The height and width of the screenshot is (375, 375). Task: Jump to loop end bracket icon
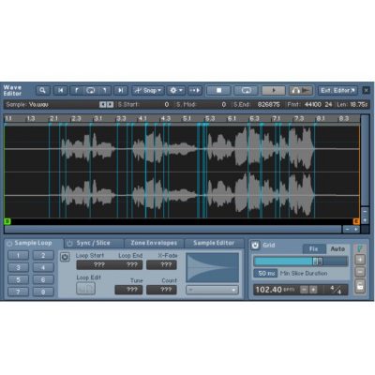(105, 91)
